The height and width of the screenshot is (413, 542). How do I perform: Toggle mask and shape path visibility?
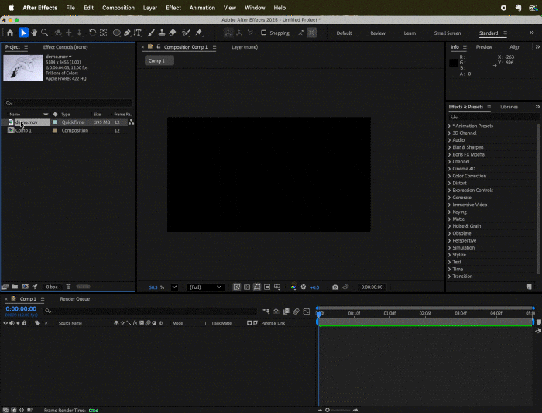pyautogui.click(x=257, y=287)
